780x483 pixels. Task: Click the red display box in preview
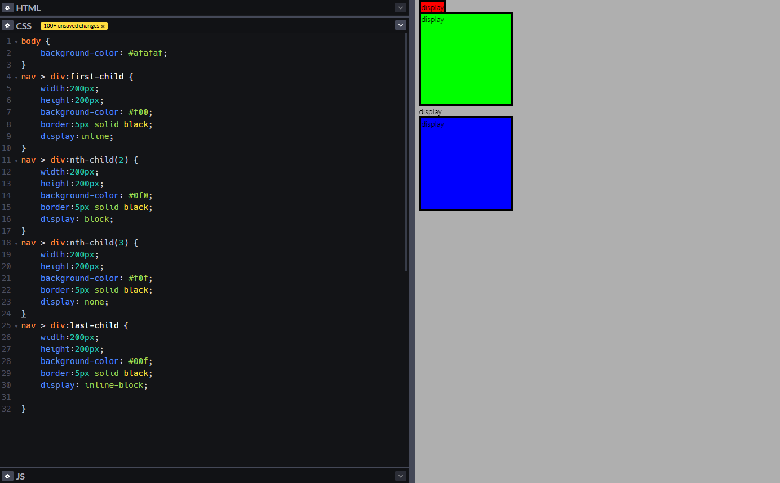[x=432, y=7]
